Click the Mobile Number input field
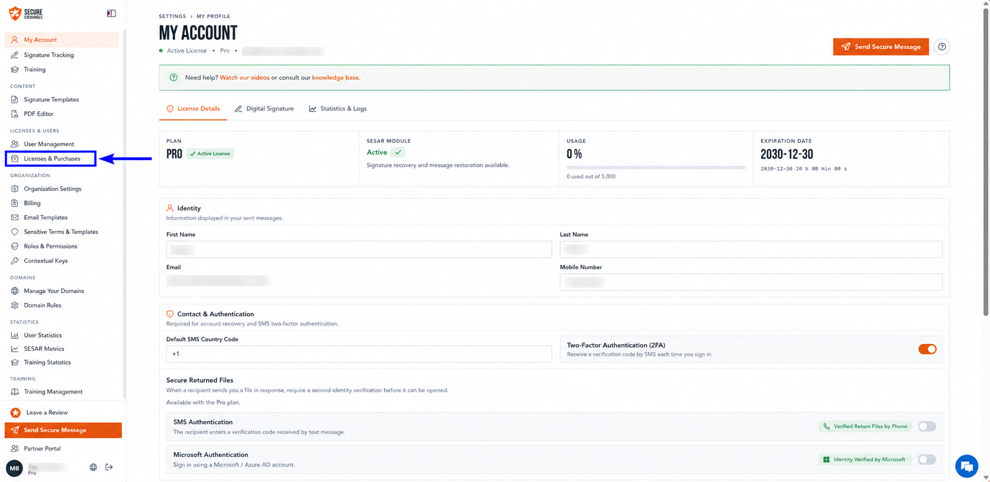The image size is (990, 482). pyautogui.click(x=751, y=282)
